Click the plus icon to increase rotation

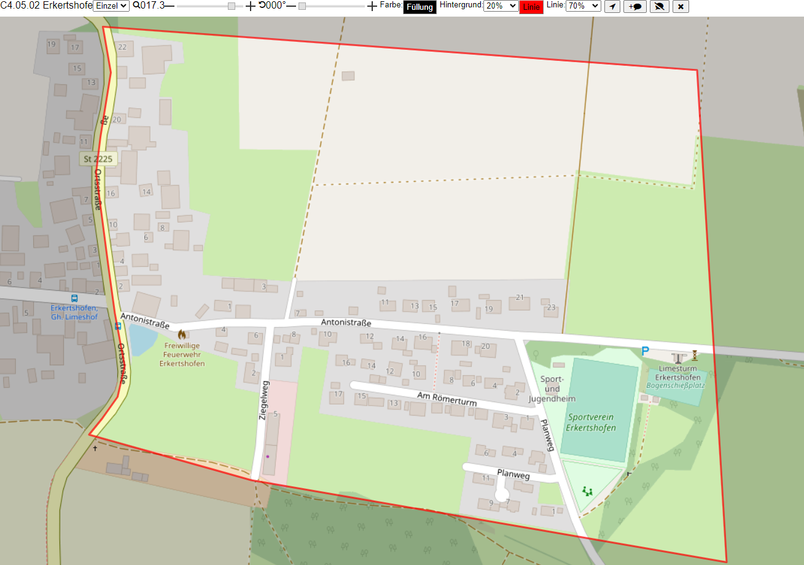(372, 6)
